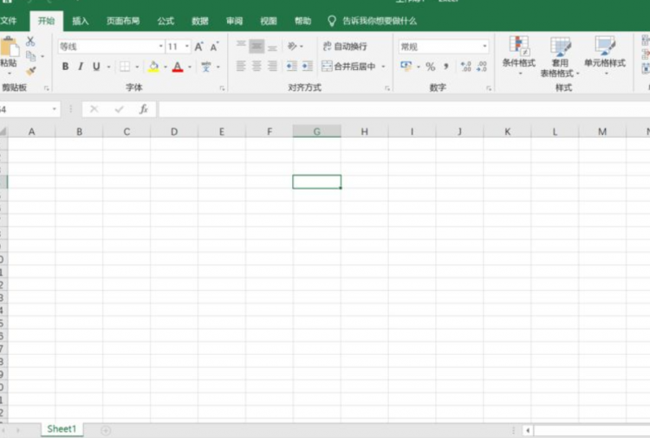650x438 pixels.
Task: Toggle Wrap Text (自动换行)
Action: click(x=345, y=46)
